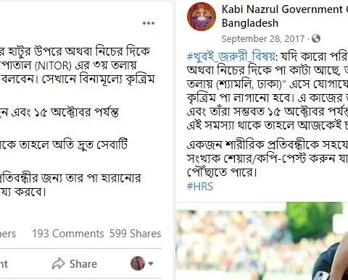The width and height of the screenshot is (348, 280).
Task: Expand the profile selector dropdown arrow
Action: click(151, 263)
